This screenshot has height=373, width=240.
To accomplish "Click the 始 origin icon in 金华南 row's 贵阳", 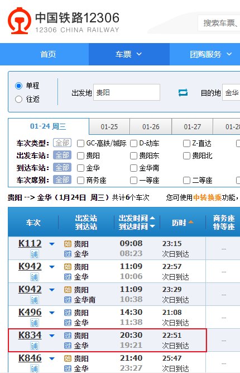I will [68, 290].
